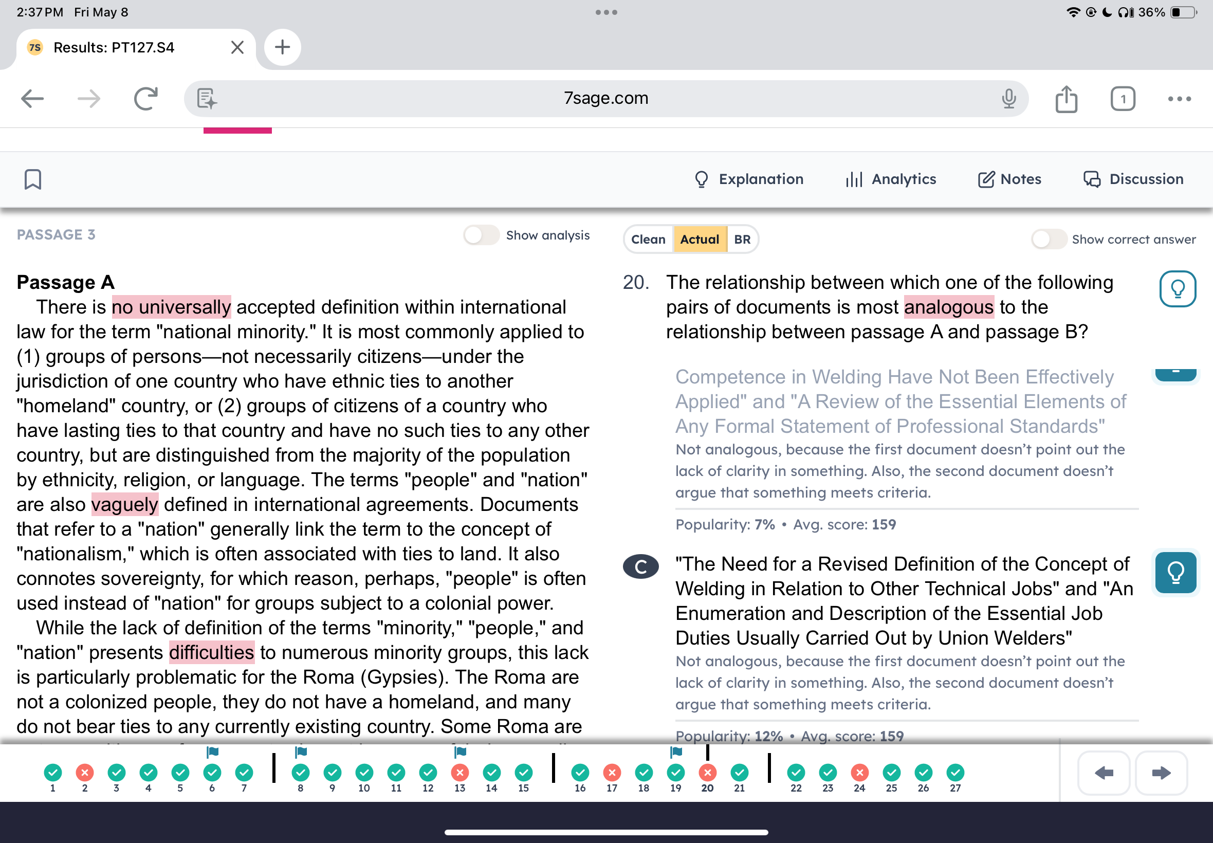Jump to question 9 in navigator
The image size is (1213, 843).
click(332, 773)
